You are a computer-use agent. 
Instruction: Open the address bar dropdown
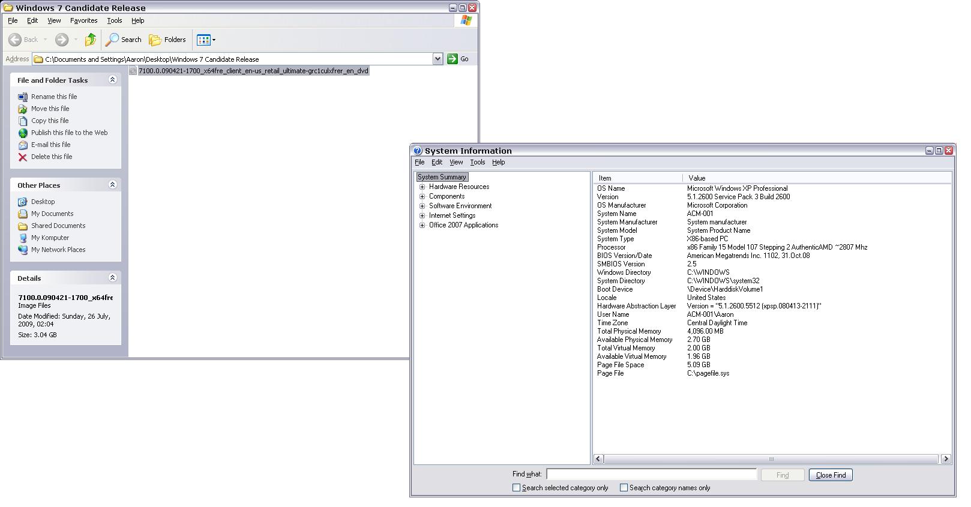click(x=437, y=59)
